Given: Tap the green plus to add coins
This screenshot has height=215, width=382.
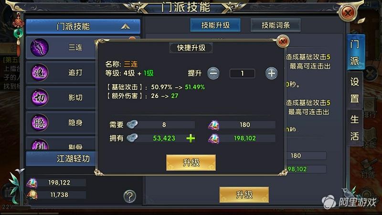Looking at the screenshot, I should pyautogui.click(x=191, y=138).
